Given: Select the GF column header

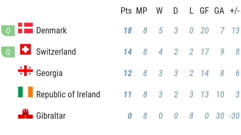Looking at the screenshot, I should [x=204, y=11].
